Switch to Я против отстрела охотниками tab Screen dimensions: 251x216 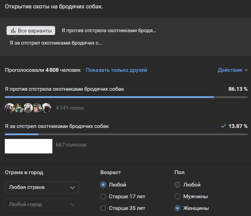(x=109, y=31)
